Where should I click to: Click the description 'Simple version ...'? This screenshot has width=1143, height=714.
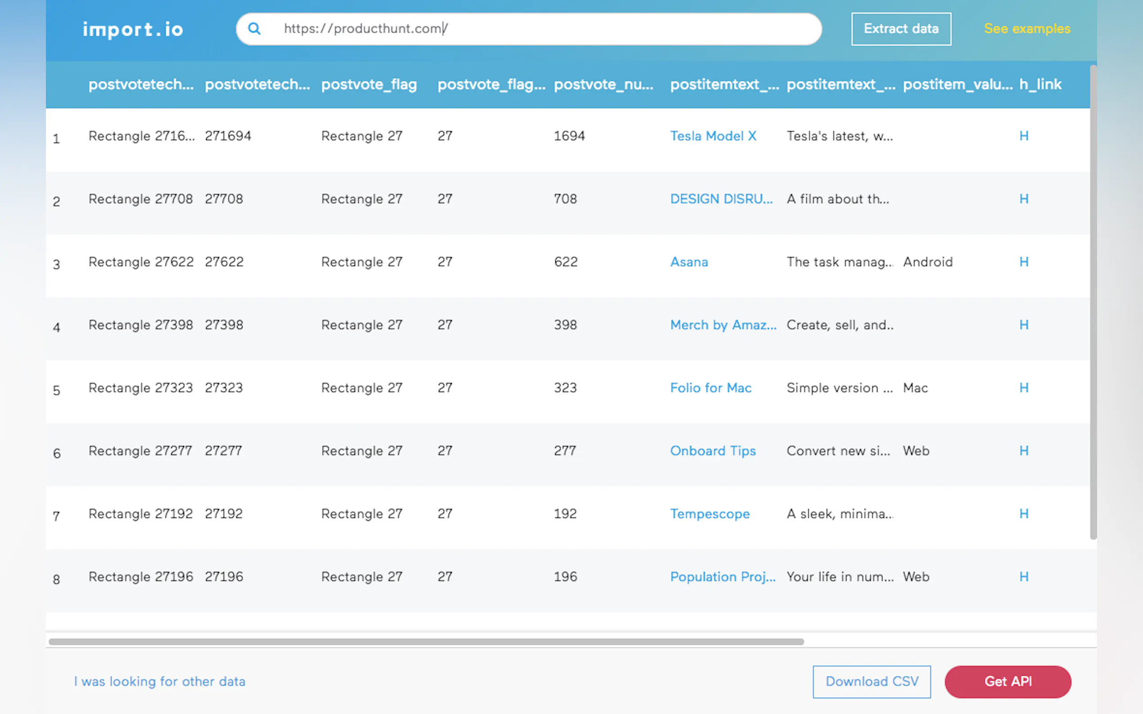click(x=840, y=388)
